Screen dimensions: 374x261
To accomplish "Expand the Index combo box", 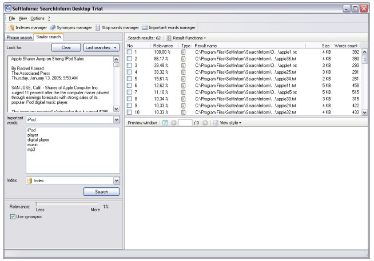I will point(117,180).
